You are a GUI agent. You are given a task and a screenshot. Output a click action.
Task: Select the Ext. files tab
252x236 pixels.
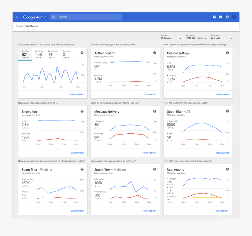pyautogui.click(x=25, y=54)
